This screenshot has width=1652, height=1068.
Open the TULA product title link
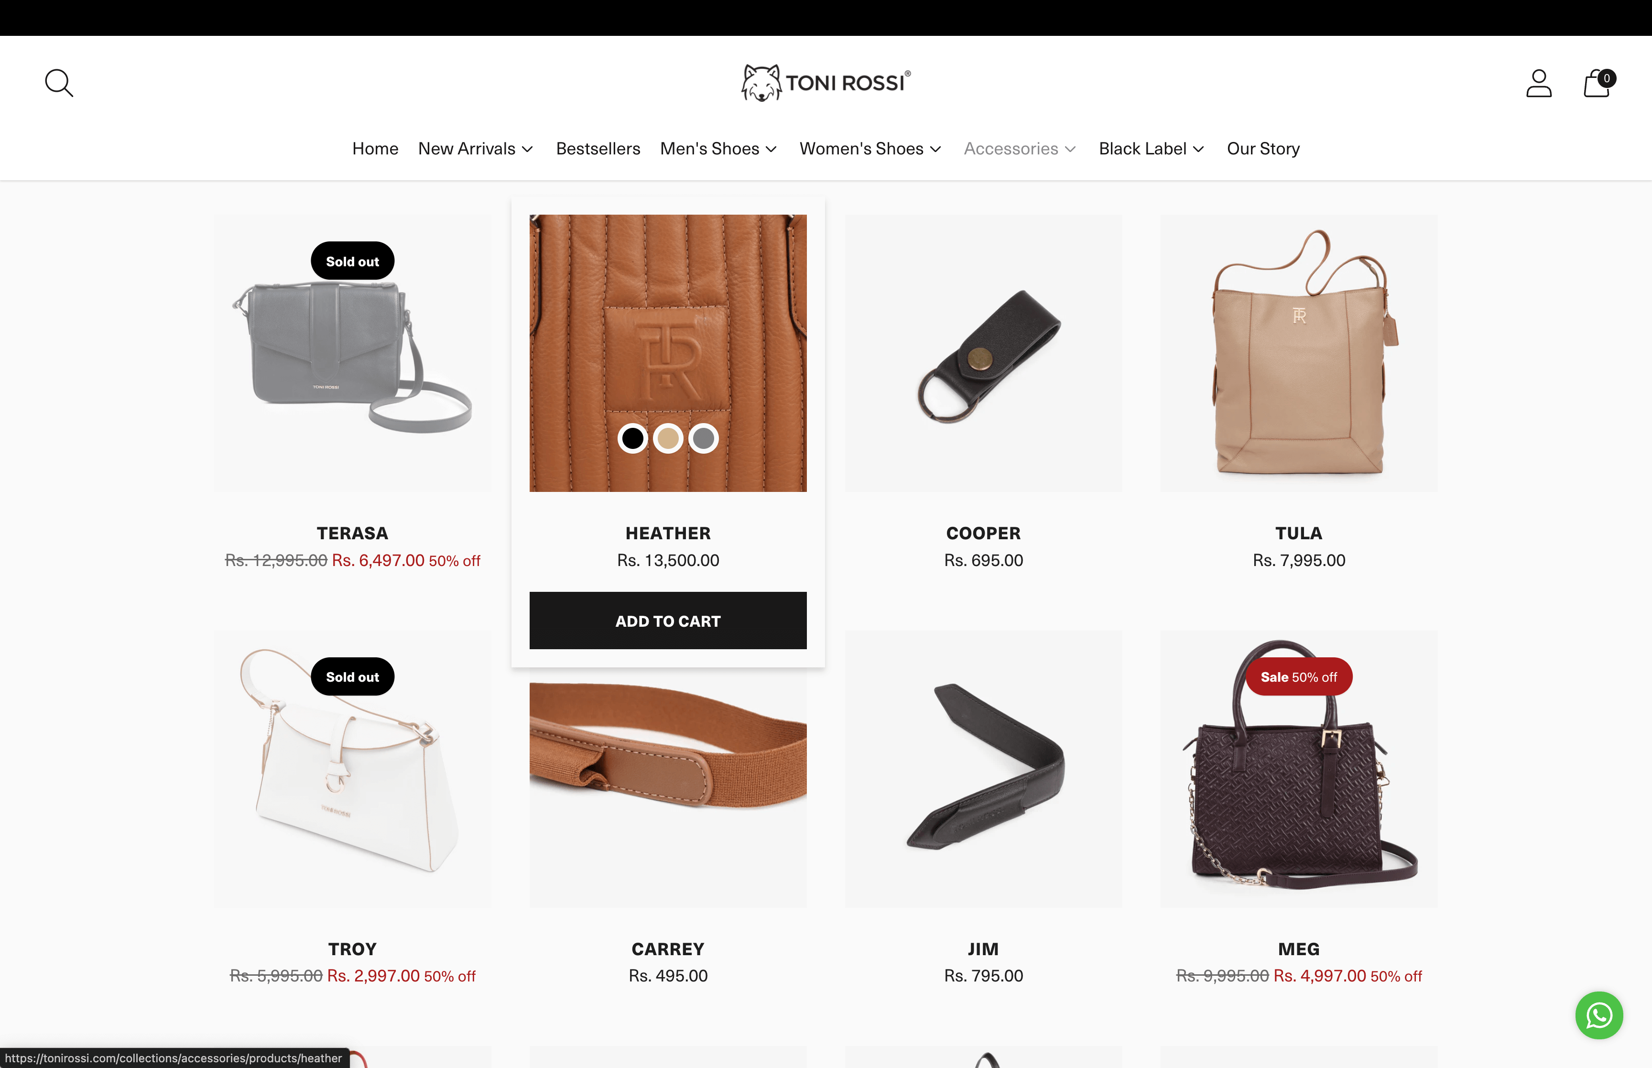pyautogui.click(x=1298, y=534)
